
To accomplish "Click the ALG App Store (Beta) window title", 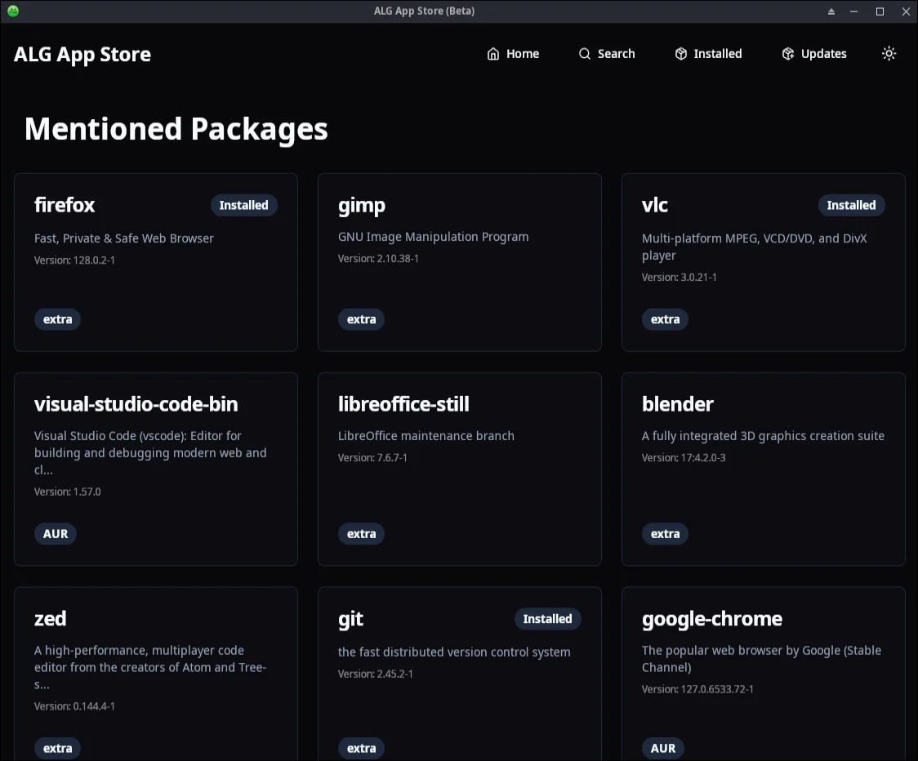I will pyautogui.click(x=425, y=11).
